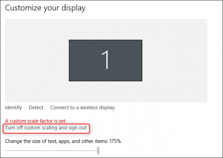
Task: Click empty gray area left of monitor 1
Action: click(37, 60)
